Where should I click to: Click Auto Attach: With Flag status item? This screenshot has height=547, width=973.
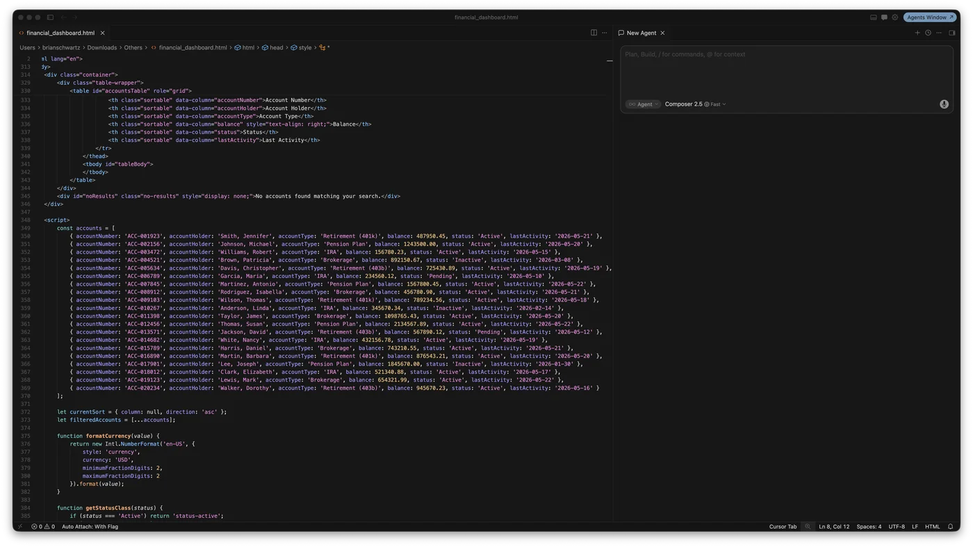tap(90, 527)
